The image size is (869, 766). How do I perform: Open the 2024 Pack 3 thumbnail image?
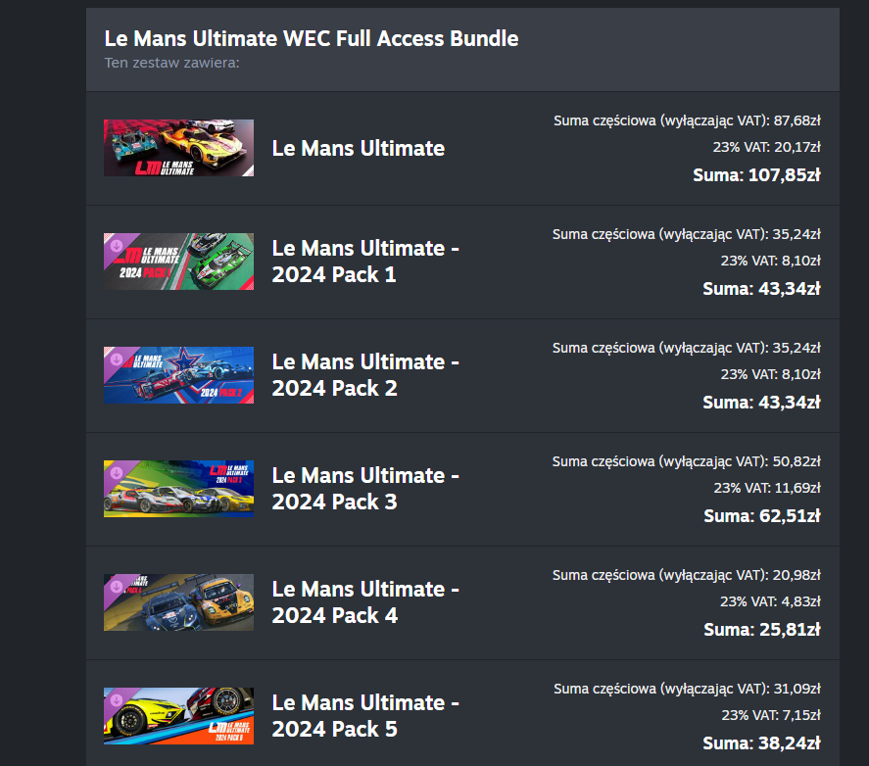178,489
